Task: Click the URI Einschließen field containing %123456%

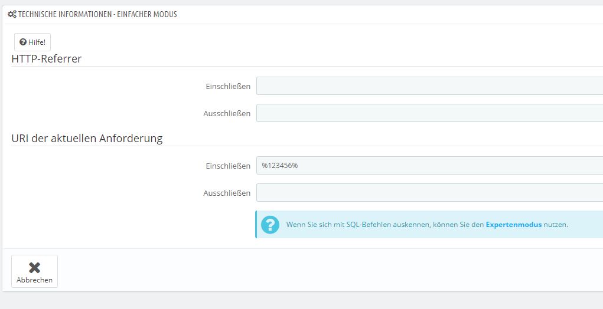Action: click(429, 166)
